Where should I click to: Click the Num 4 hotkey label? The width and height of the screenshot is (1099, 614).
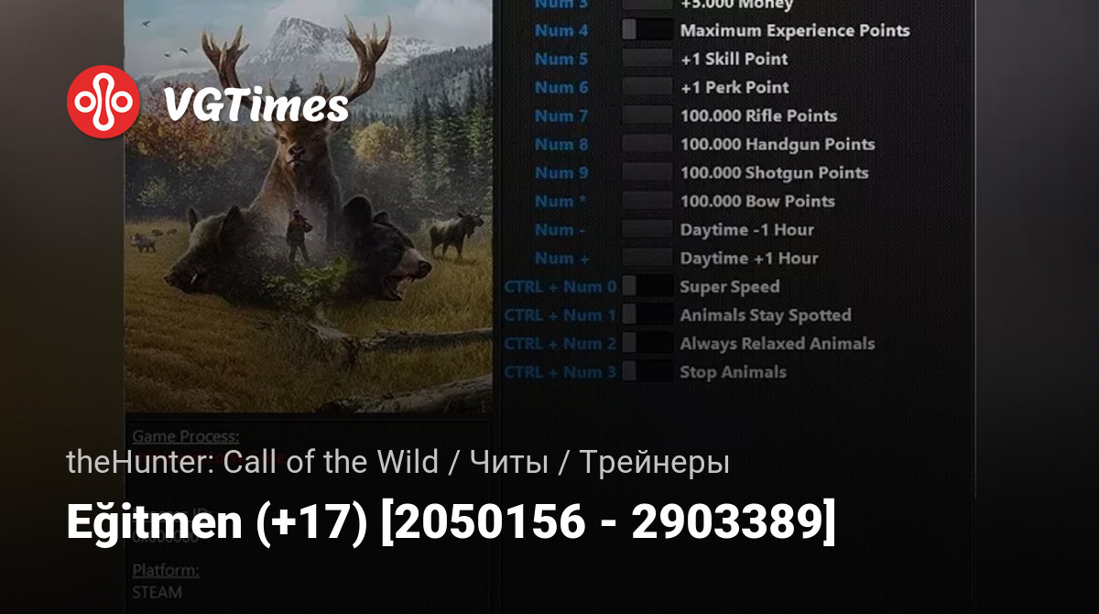tap(561, 30)
